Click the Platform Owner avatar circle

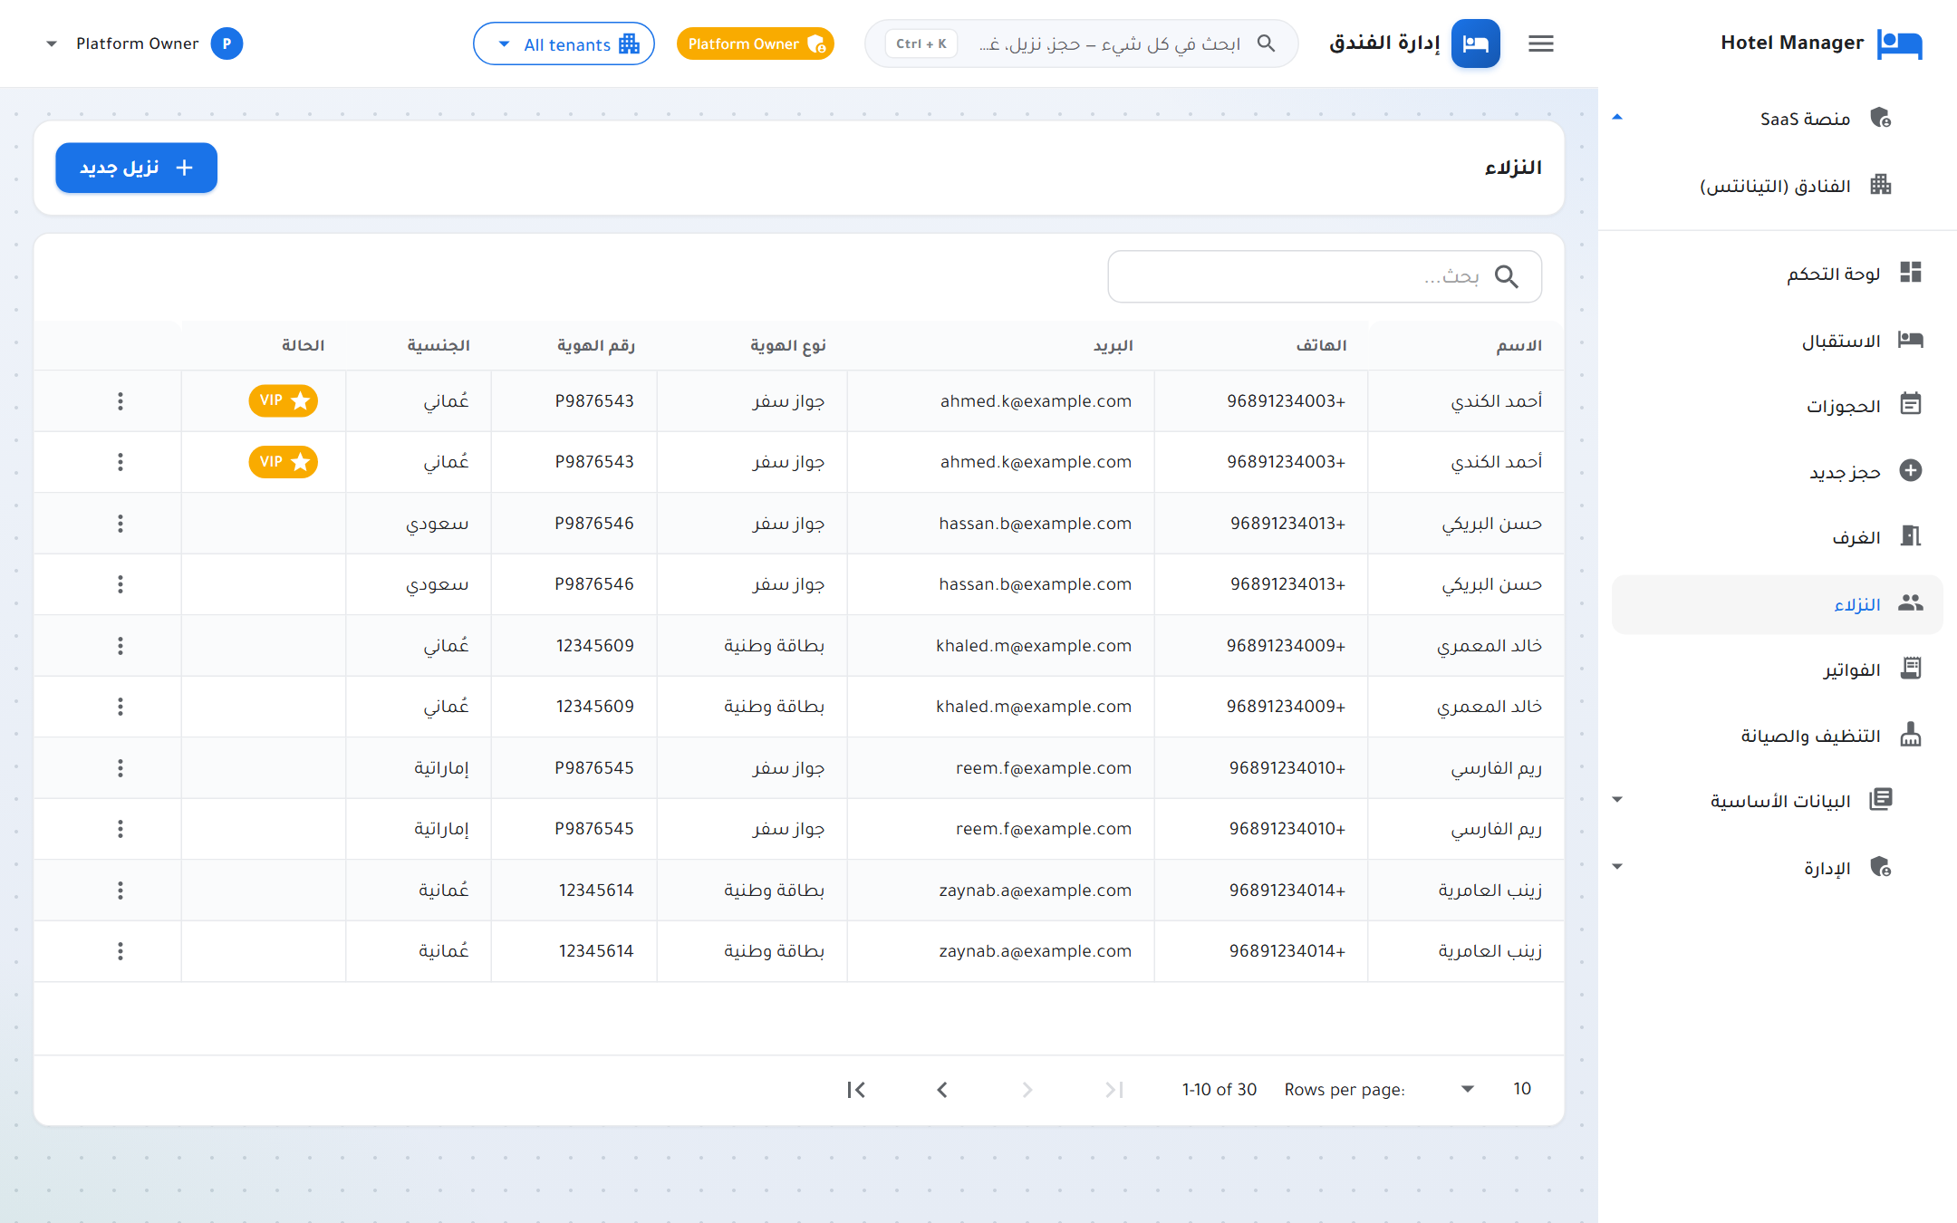(x=227, y=43)
